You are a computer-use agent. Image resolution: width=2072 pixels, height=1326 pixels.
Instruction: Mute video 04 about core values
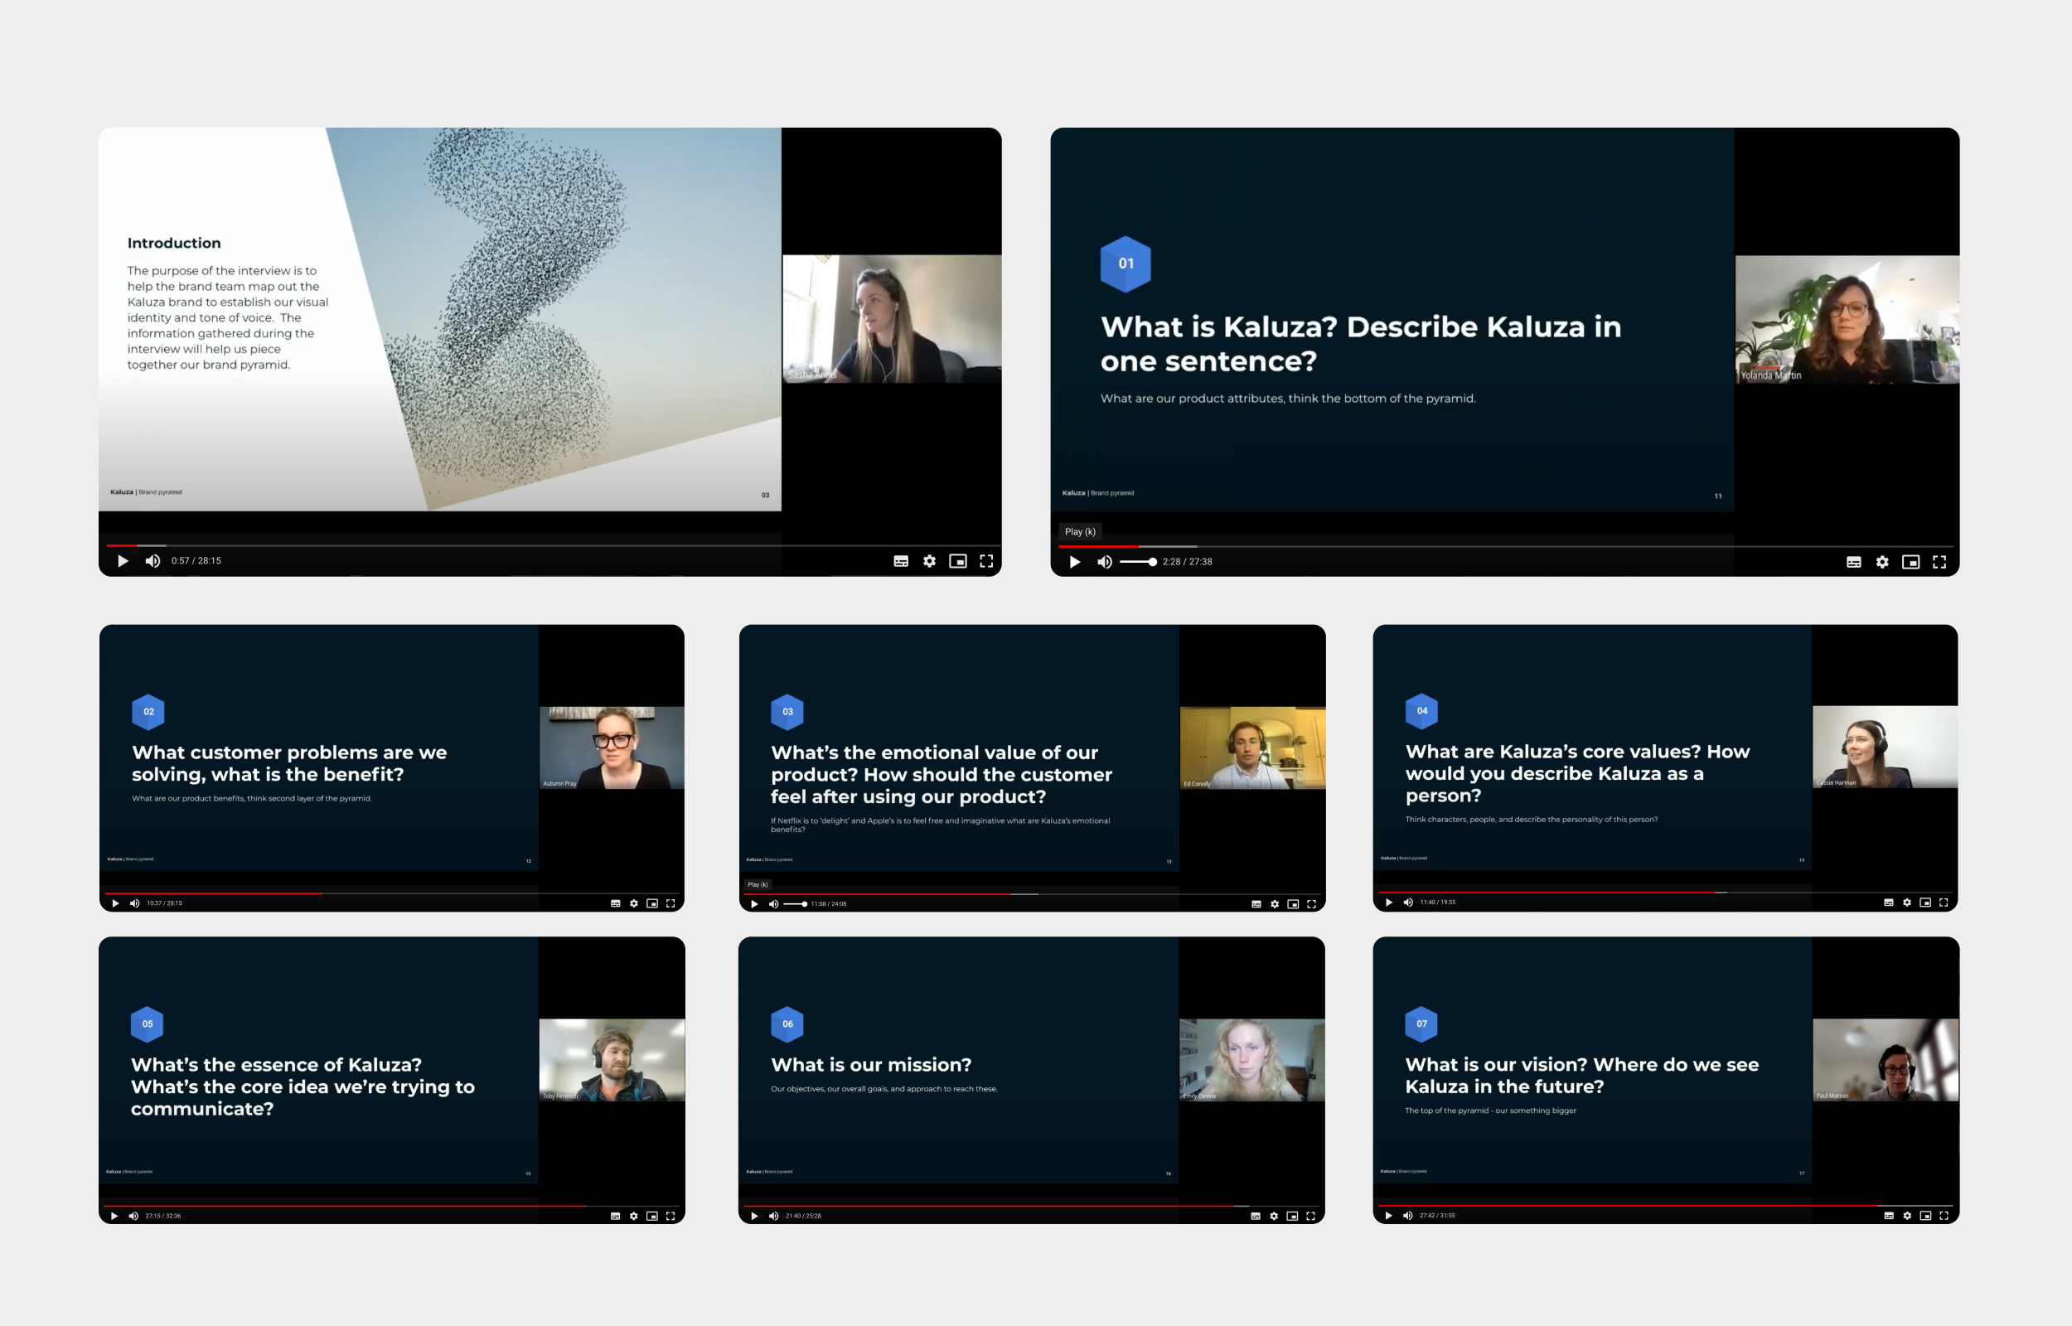pos(1407,903)
